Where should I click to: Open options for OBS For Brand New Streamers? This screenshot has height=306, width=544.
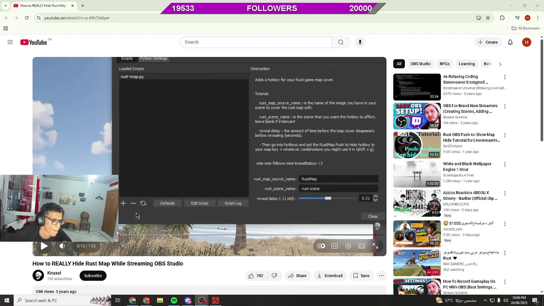pyautogui.click(x=505, y=106)
